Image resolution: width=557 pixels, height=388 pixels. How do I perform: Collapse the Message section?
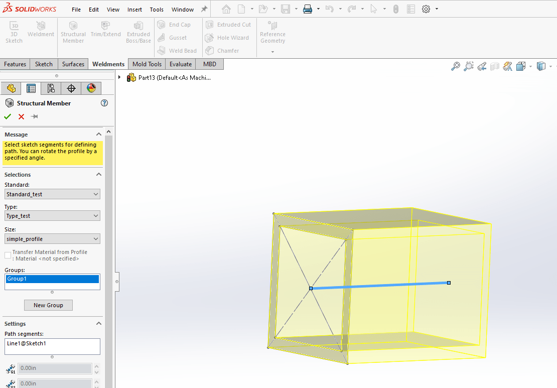point(98,134)
